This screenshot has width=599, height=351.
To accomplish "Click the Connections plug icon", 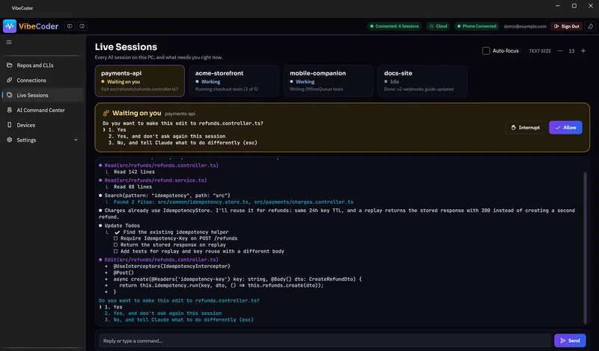I will coord(10,80).
